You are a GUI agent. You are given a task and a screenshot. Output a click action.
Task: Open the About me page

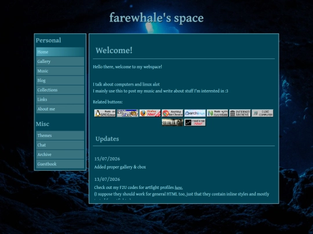coord(60,109)
